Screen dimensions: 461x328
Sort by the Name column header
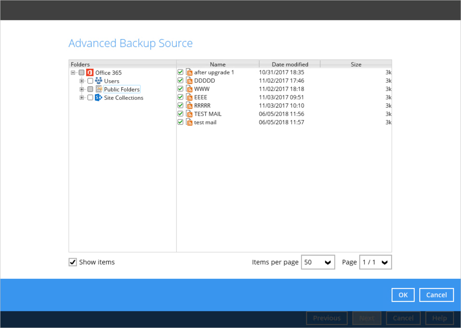(x=218, y=64)
